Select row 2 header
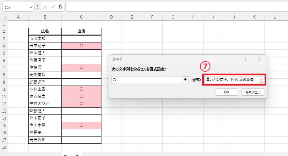 point(4,31)
